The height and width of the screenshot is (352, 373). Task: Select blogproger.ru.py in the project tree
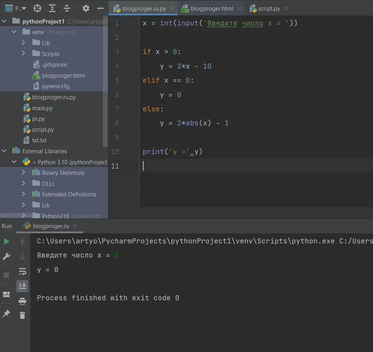pos(50,97)
